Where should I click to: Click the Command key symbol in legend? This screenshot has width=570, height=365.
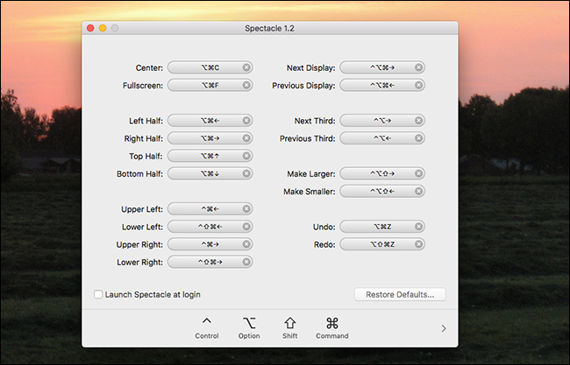coord(331,323)
